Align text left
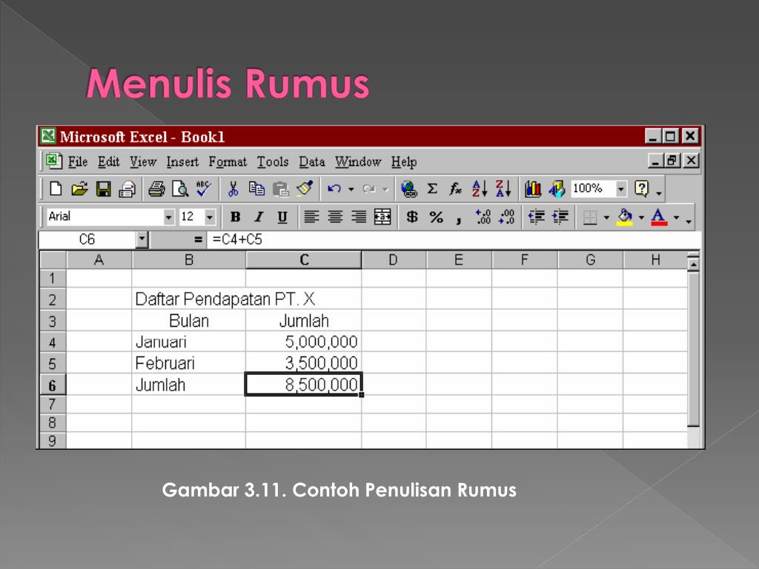This screenshot has width=759, height=569. 311,217
